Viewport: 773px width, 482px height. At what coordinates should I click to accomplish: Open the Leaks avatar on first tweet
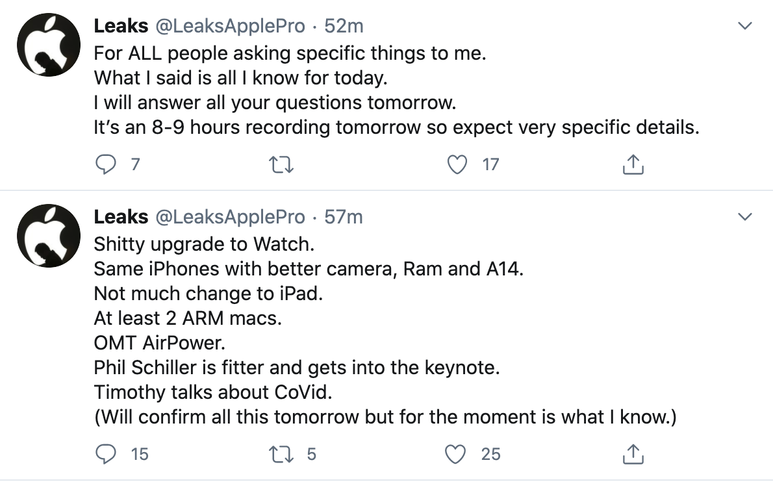point(48,45)
